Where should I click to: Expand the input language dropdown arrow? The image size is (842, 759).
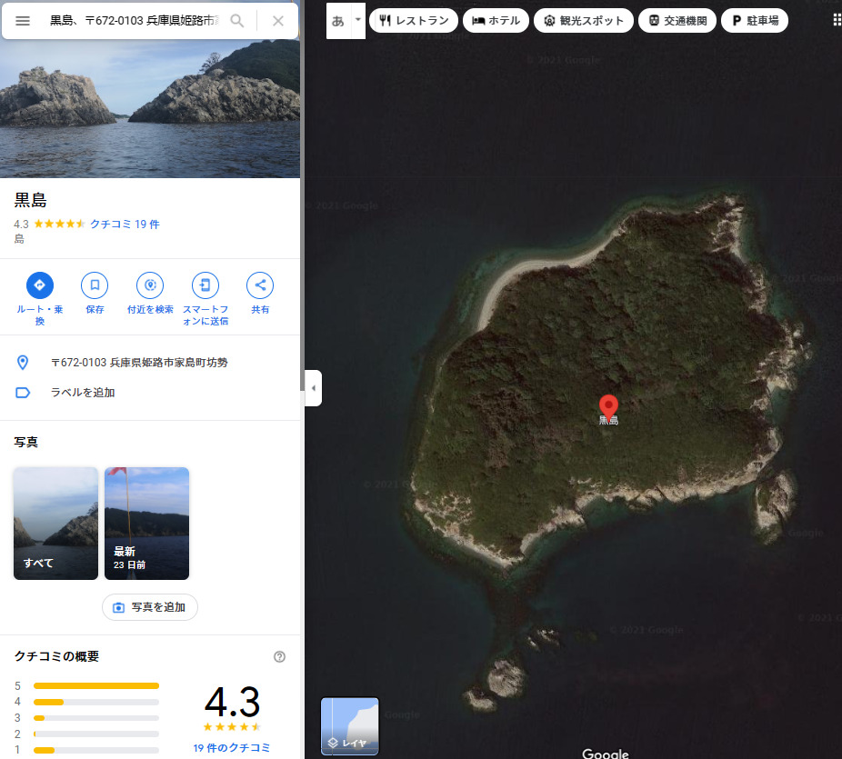click(358, 20)
